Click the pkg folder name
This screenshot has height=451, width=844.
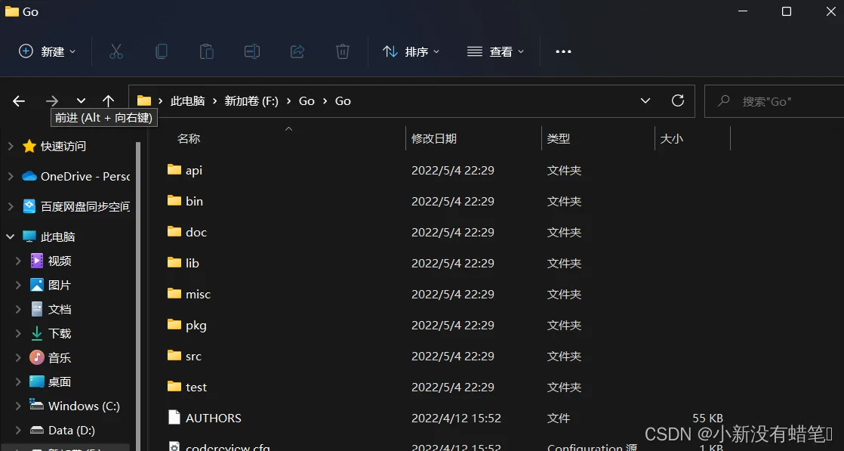[196, 326]
